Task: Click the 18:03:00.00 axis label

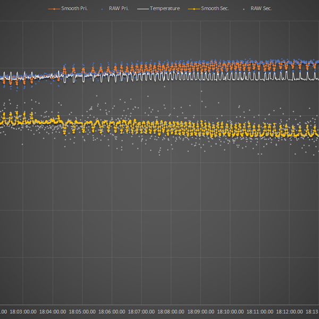Action: (23, 312)
